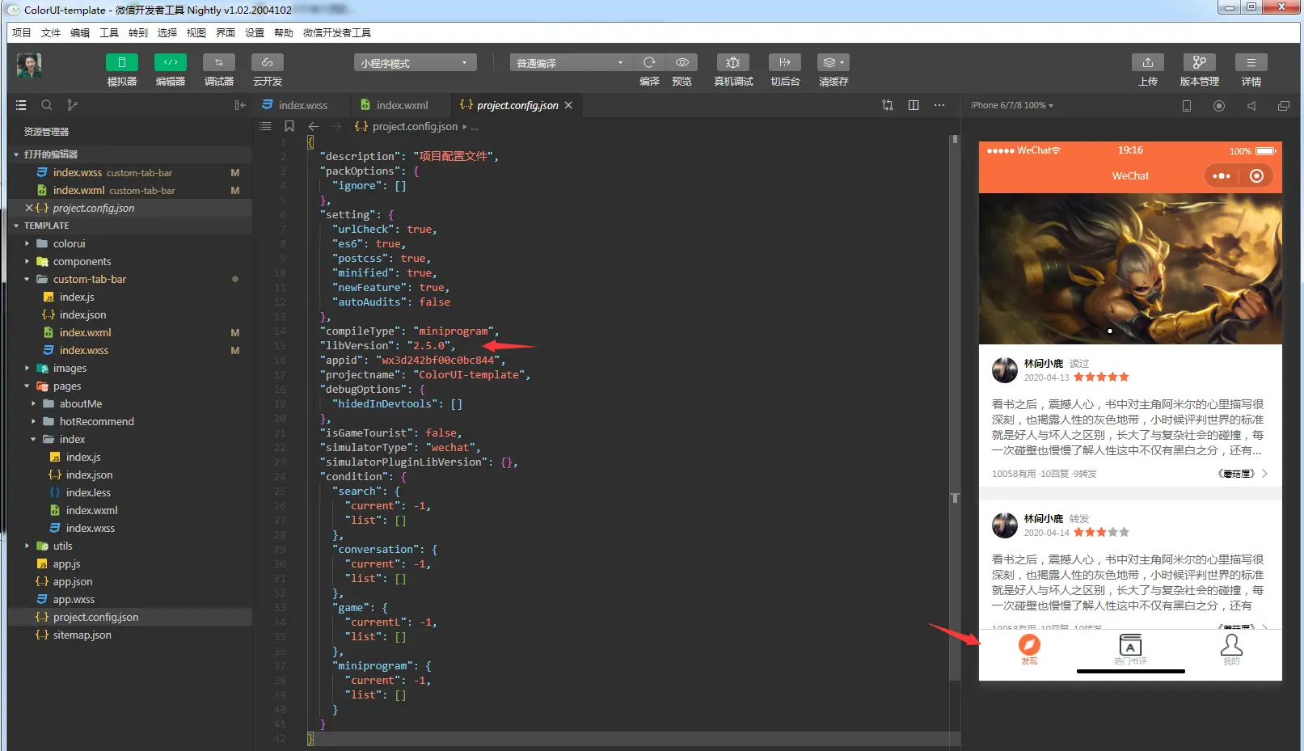1304x751 pixels.
Task: Collapse the 打开的编辑器 section
Action: 129,154
